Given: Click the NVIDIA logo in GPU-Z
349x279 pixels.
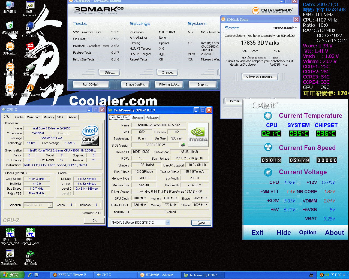Looking at the screenshot, I should (198, 135).
